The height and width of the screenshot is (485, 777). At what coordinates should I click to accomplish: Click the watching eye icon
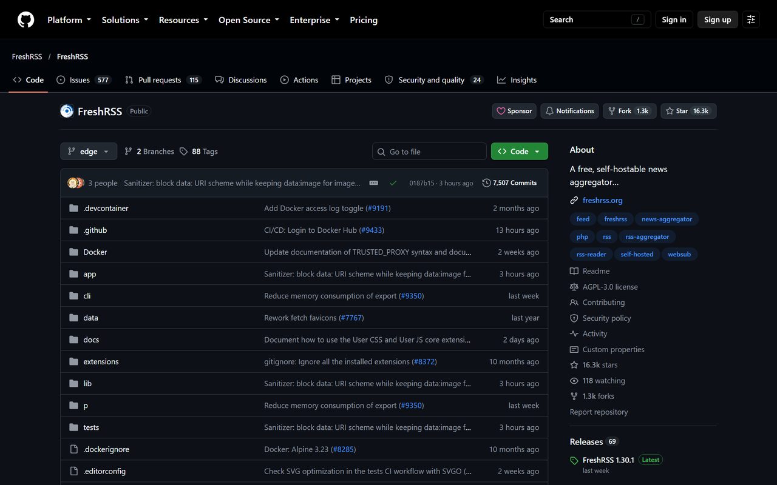[x=574, y=381]
